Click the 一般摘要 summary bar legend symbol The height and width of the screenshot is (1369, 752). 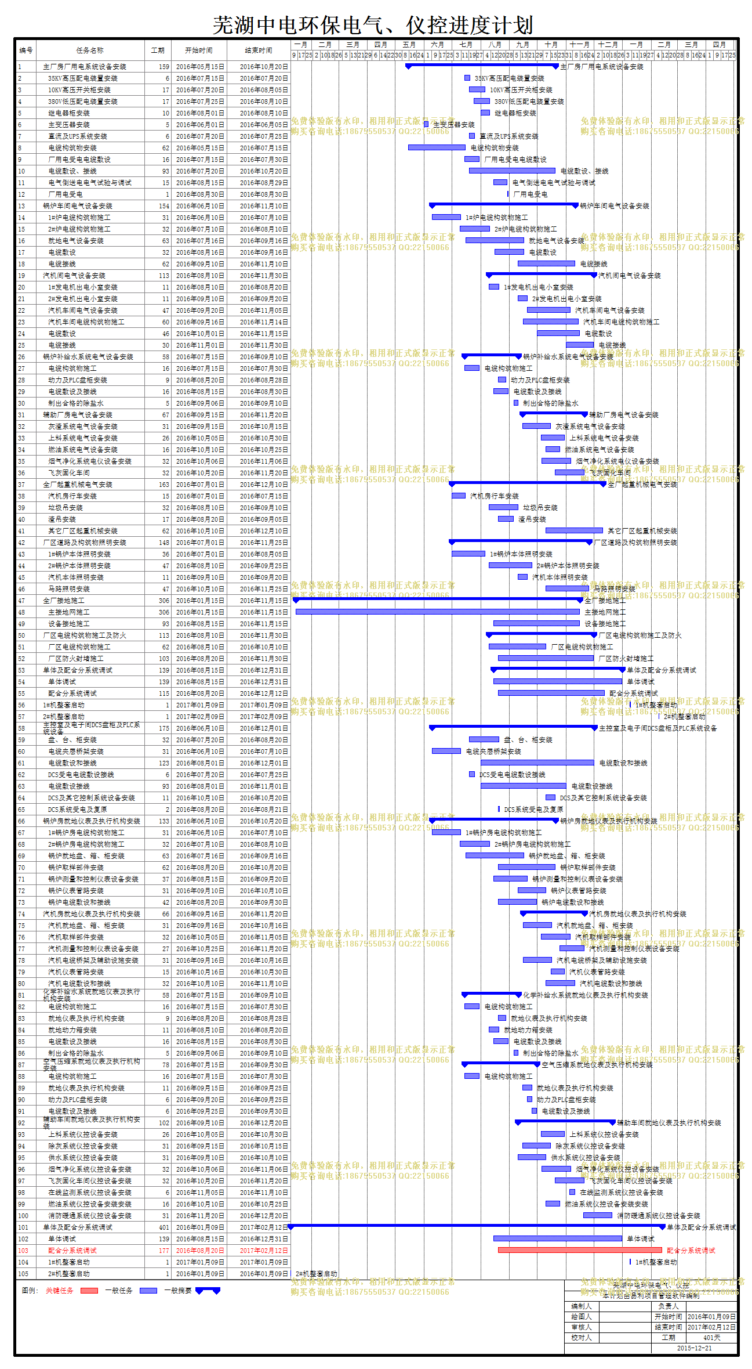click(x=208, y=1291)
